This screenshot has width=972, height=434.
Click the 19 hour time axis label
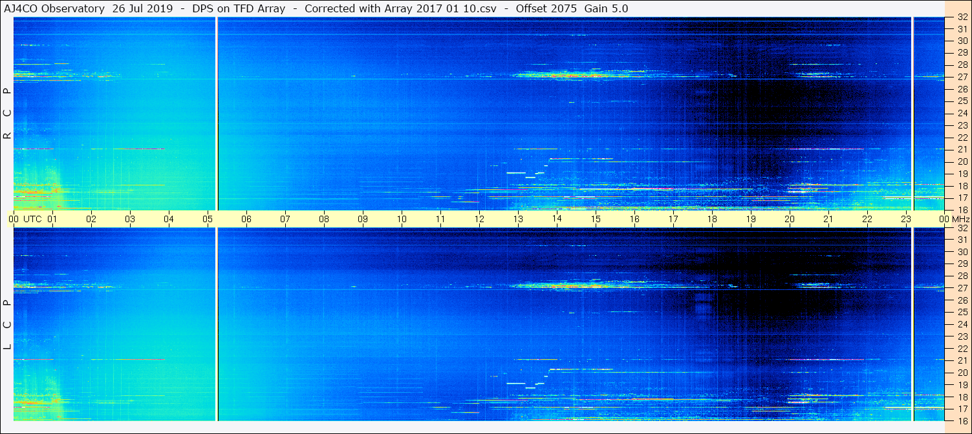click(x=751, y=219)
